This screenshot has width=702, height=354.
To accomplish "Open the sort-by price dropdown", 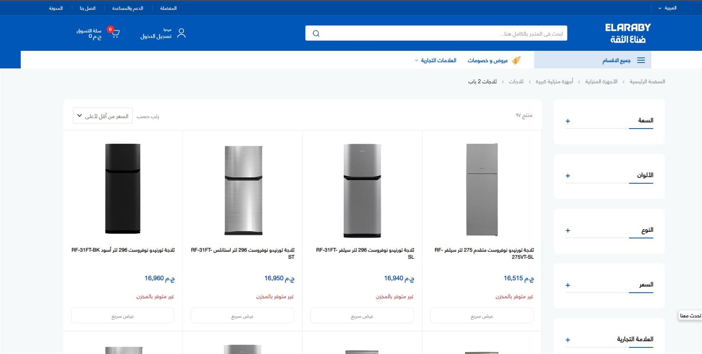I will tap(103, 116).
